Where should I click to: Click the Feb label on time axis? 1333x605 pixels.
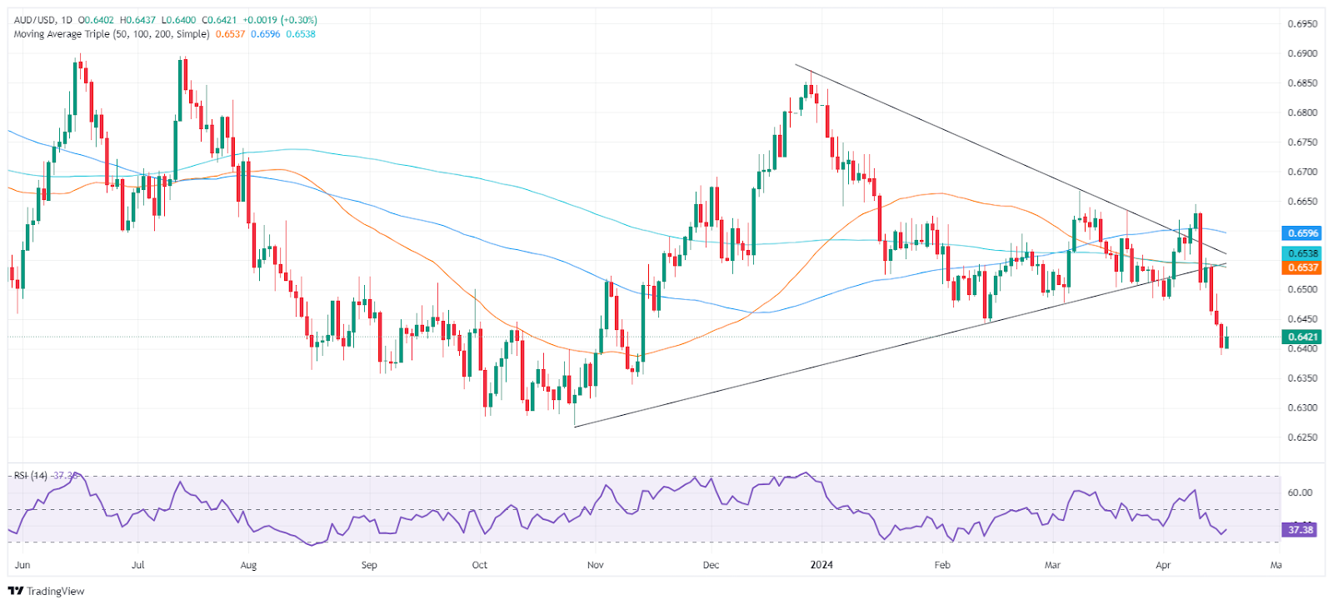942,565
